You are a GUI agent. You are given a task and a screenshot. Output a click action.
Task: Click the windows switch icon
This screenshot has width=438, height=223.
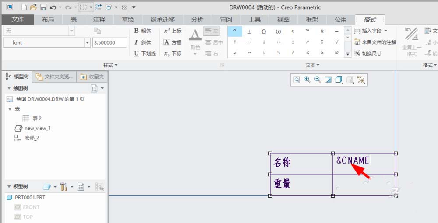point(108,7)
